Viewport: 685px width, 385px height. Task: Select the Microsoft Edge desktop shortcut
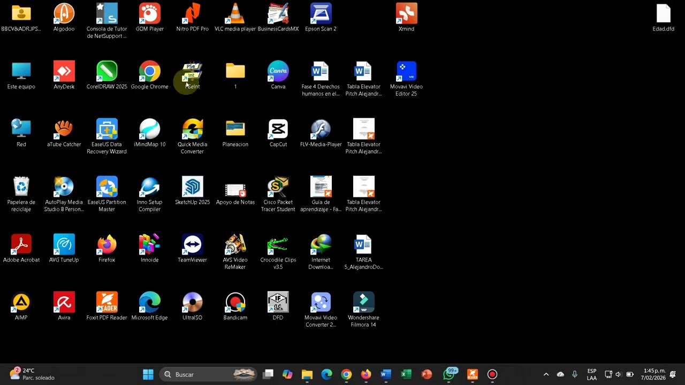point(149,302)
